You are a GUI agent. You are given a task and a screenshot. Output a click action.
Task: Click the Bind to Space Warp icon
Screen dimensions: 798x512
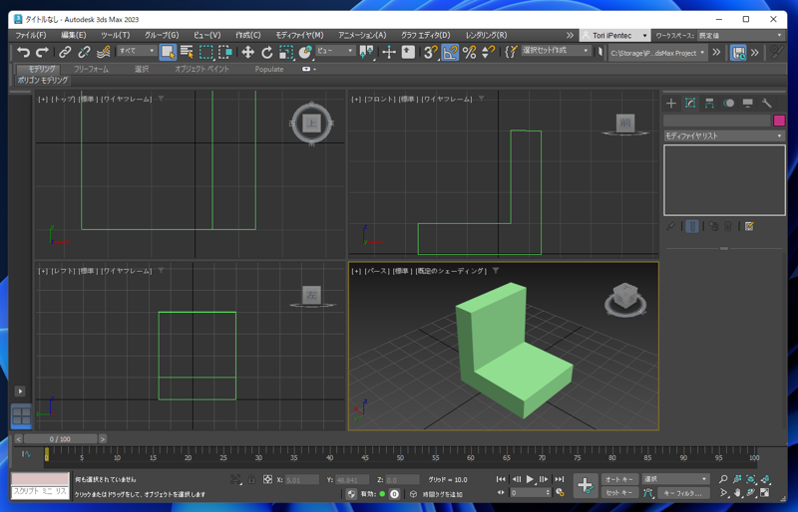104,52
